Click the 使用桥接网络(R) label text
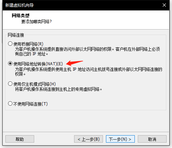 pyautogui.click(x=28, y=44)
